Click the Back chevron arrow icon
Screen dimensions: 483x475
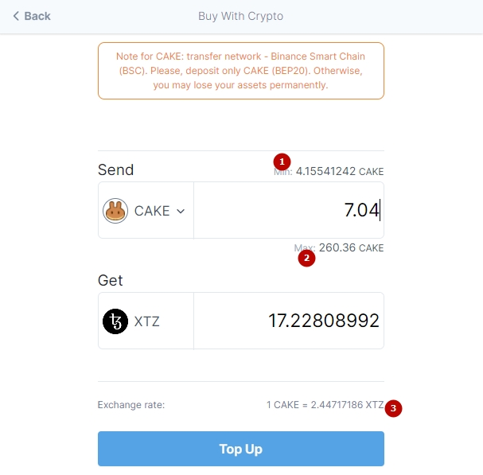click(16, 16)
